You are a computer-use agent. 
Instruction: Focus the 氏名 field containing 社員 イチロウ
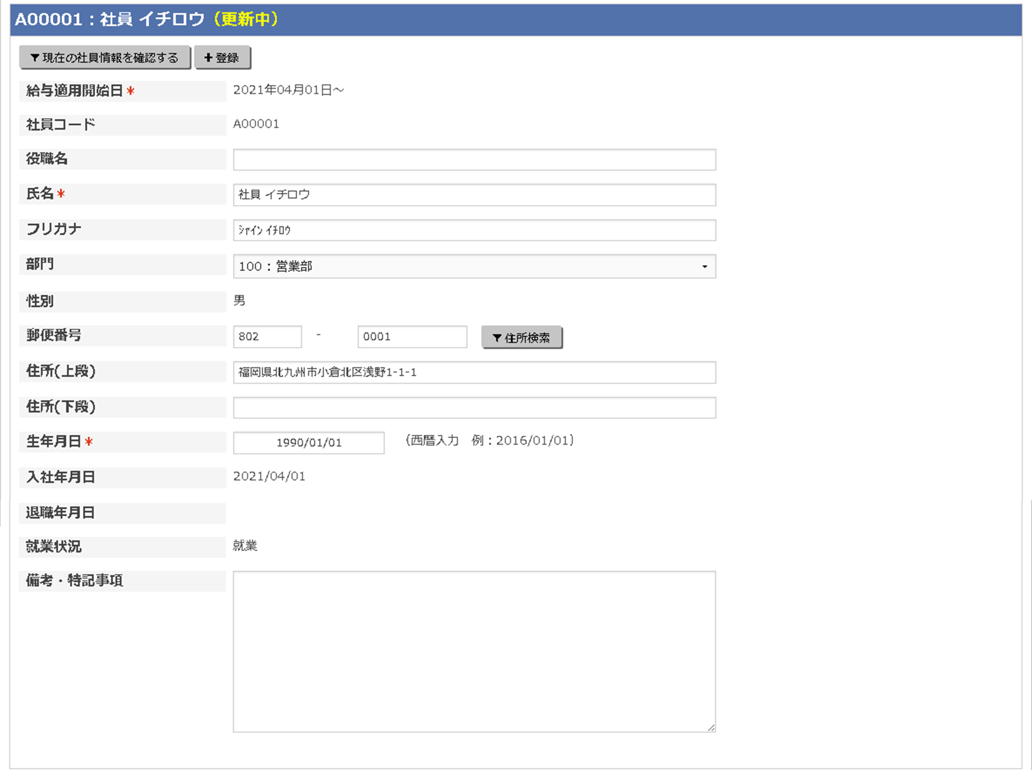click(474, 195)
